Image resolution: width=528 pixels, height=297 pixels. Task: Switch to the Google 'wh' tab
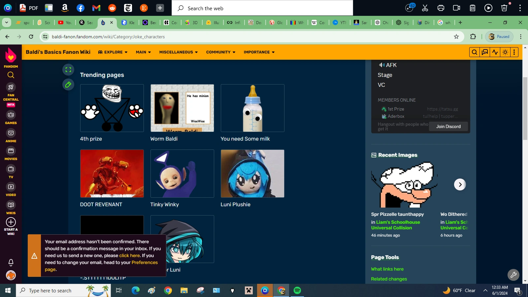pyautogui.click(x=444, y=22)
